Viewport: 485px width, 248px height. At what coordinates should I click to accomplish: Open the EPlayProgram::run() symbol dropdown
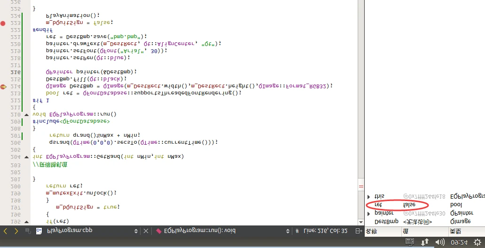(x=288, y=231)
